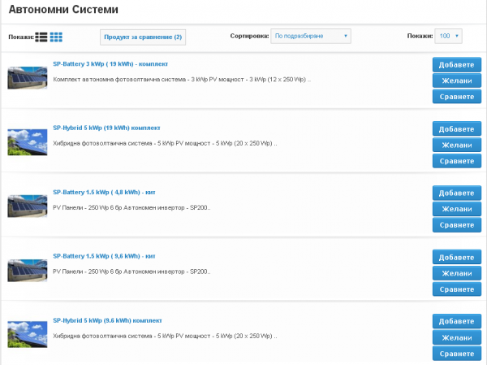This screenshot has width=487, height=365.
Task: Click Добавете for SP-Battery 1.5 kWp (9,6 kWh)
Action: (456, 258)
